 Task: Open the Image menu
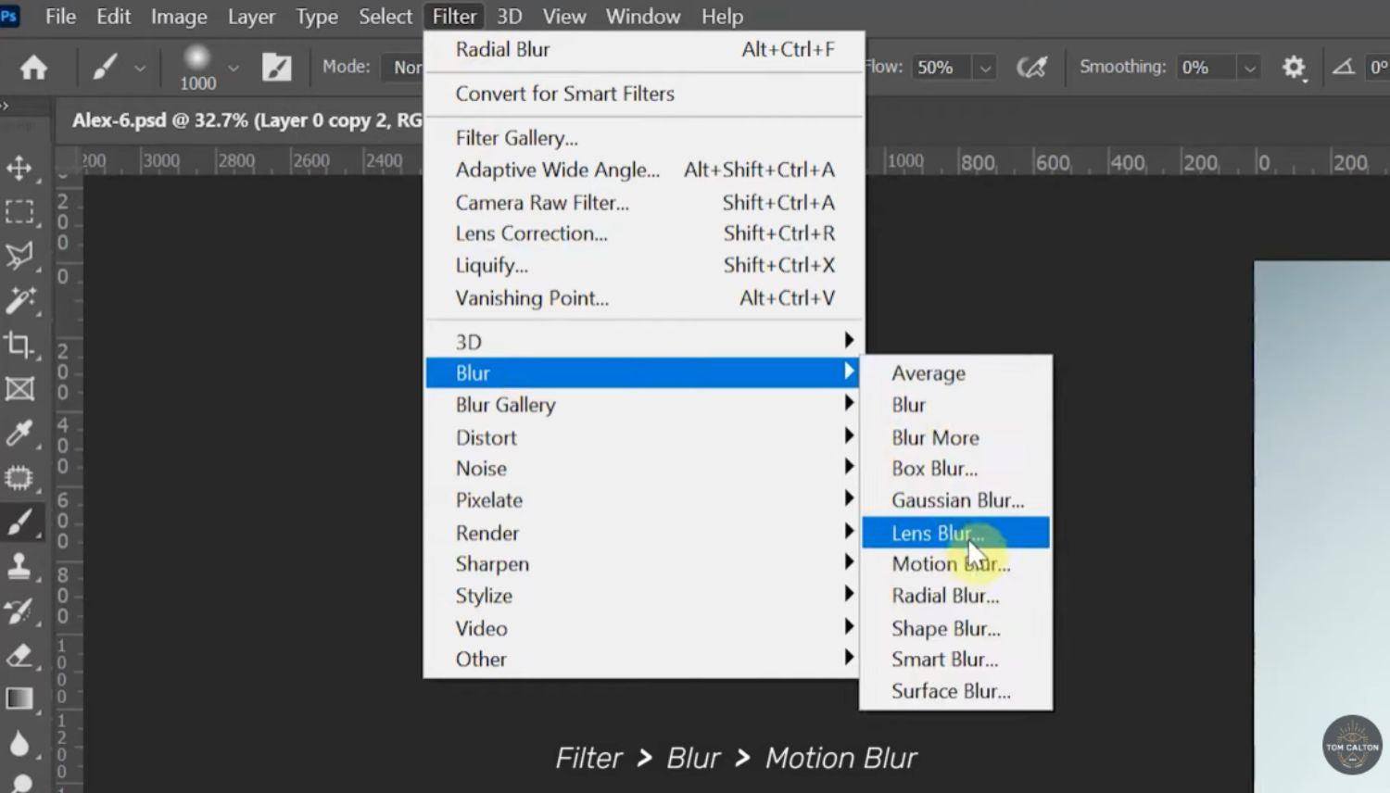coord(179,17)
